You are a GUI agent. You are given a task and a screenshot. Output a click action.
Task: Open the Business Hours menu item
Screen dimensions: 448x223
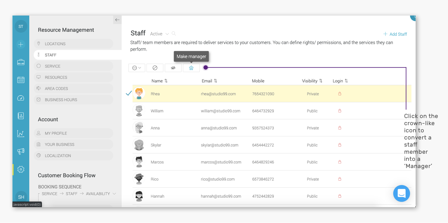click(73, 100)
